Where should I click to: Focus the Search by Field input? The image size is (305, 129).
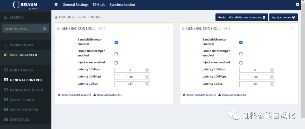25,29
